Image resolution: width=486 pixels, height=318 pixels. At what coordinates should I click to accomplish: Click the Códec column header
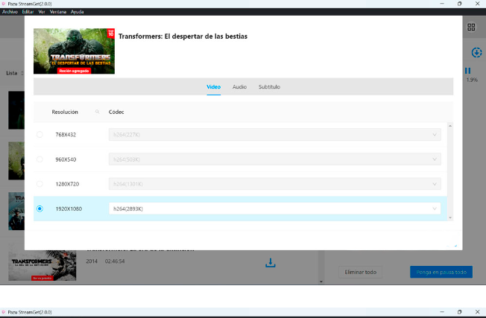pyautogui.click(x=116, y=112)
